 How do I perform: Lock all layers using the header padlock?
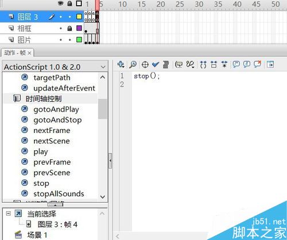pos(69,3)
